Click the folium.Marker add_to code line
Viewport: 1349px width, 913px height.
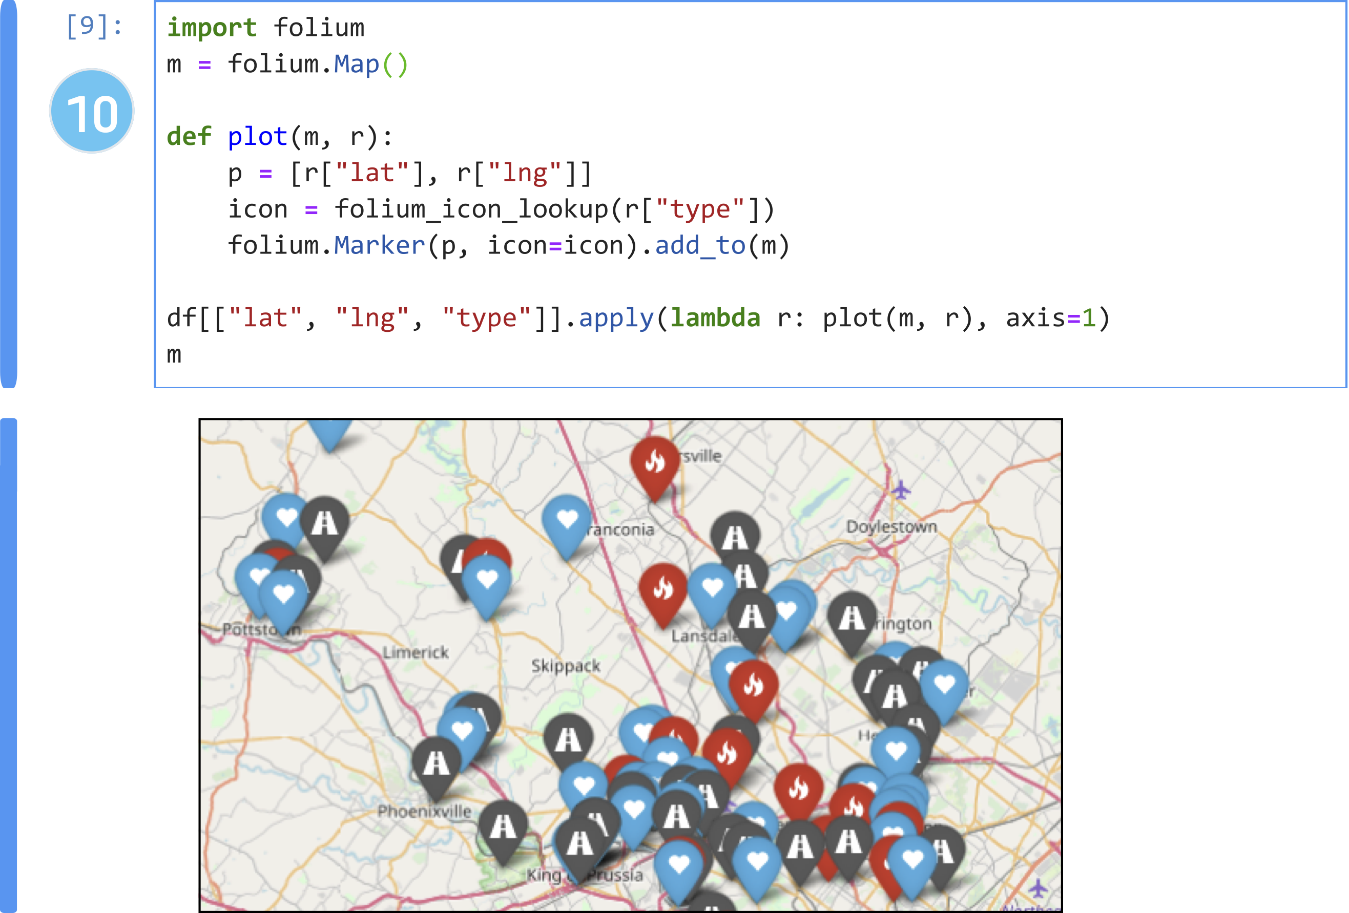point(508,245)
